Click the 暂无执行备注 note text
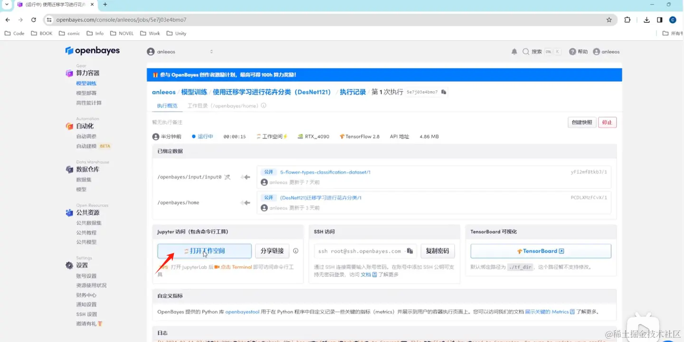The image size is (684, 342). (x=167, y=122)
